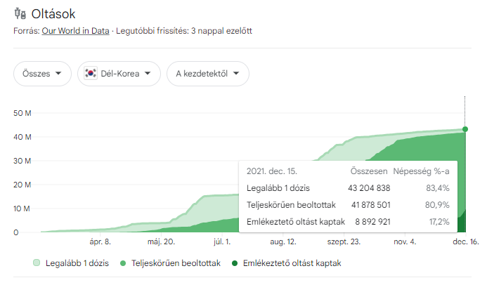Click the Teljeskörűen beoltottak legend dot
Screen dimensions: 487x285
(122, 263)
